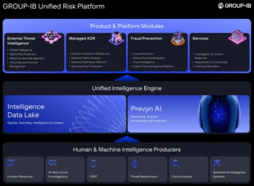Click the Unified Intelligence Engine title
The width and height of the screenshot is (254, 186).
pyautogui.click(x=127, y=88)
